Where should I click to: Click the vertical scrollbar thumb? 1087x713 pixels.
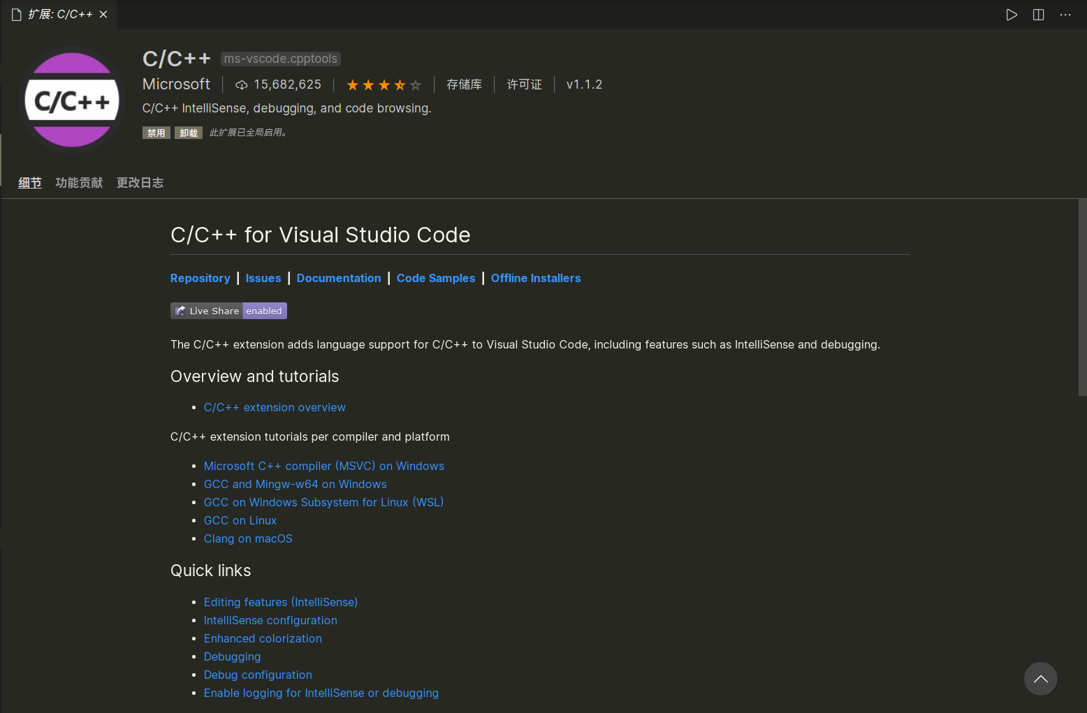[x=1082, y=297]
